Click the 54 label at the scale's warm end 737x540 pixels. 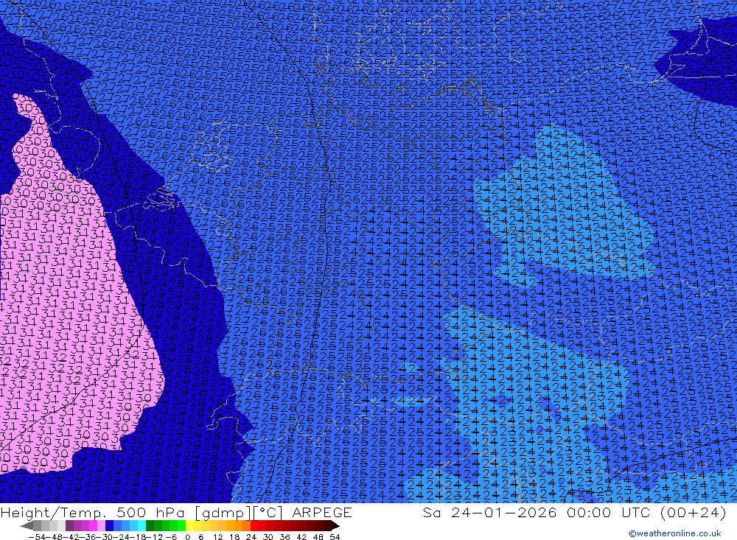[x=335, y=537]
